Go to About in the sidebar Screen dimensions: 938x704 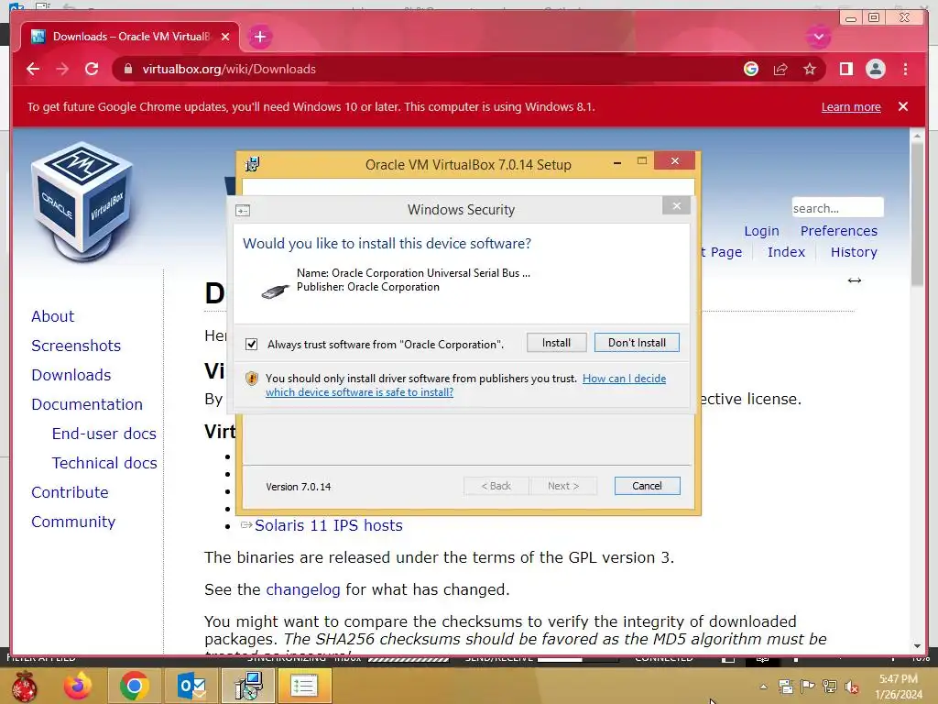pos(52,316)
